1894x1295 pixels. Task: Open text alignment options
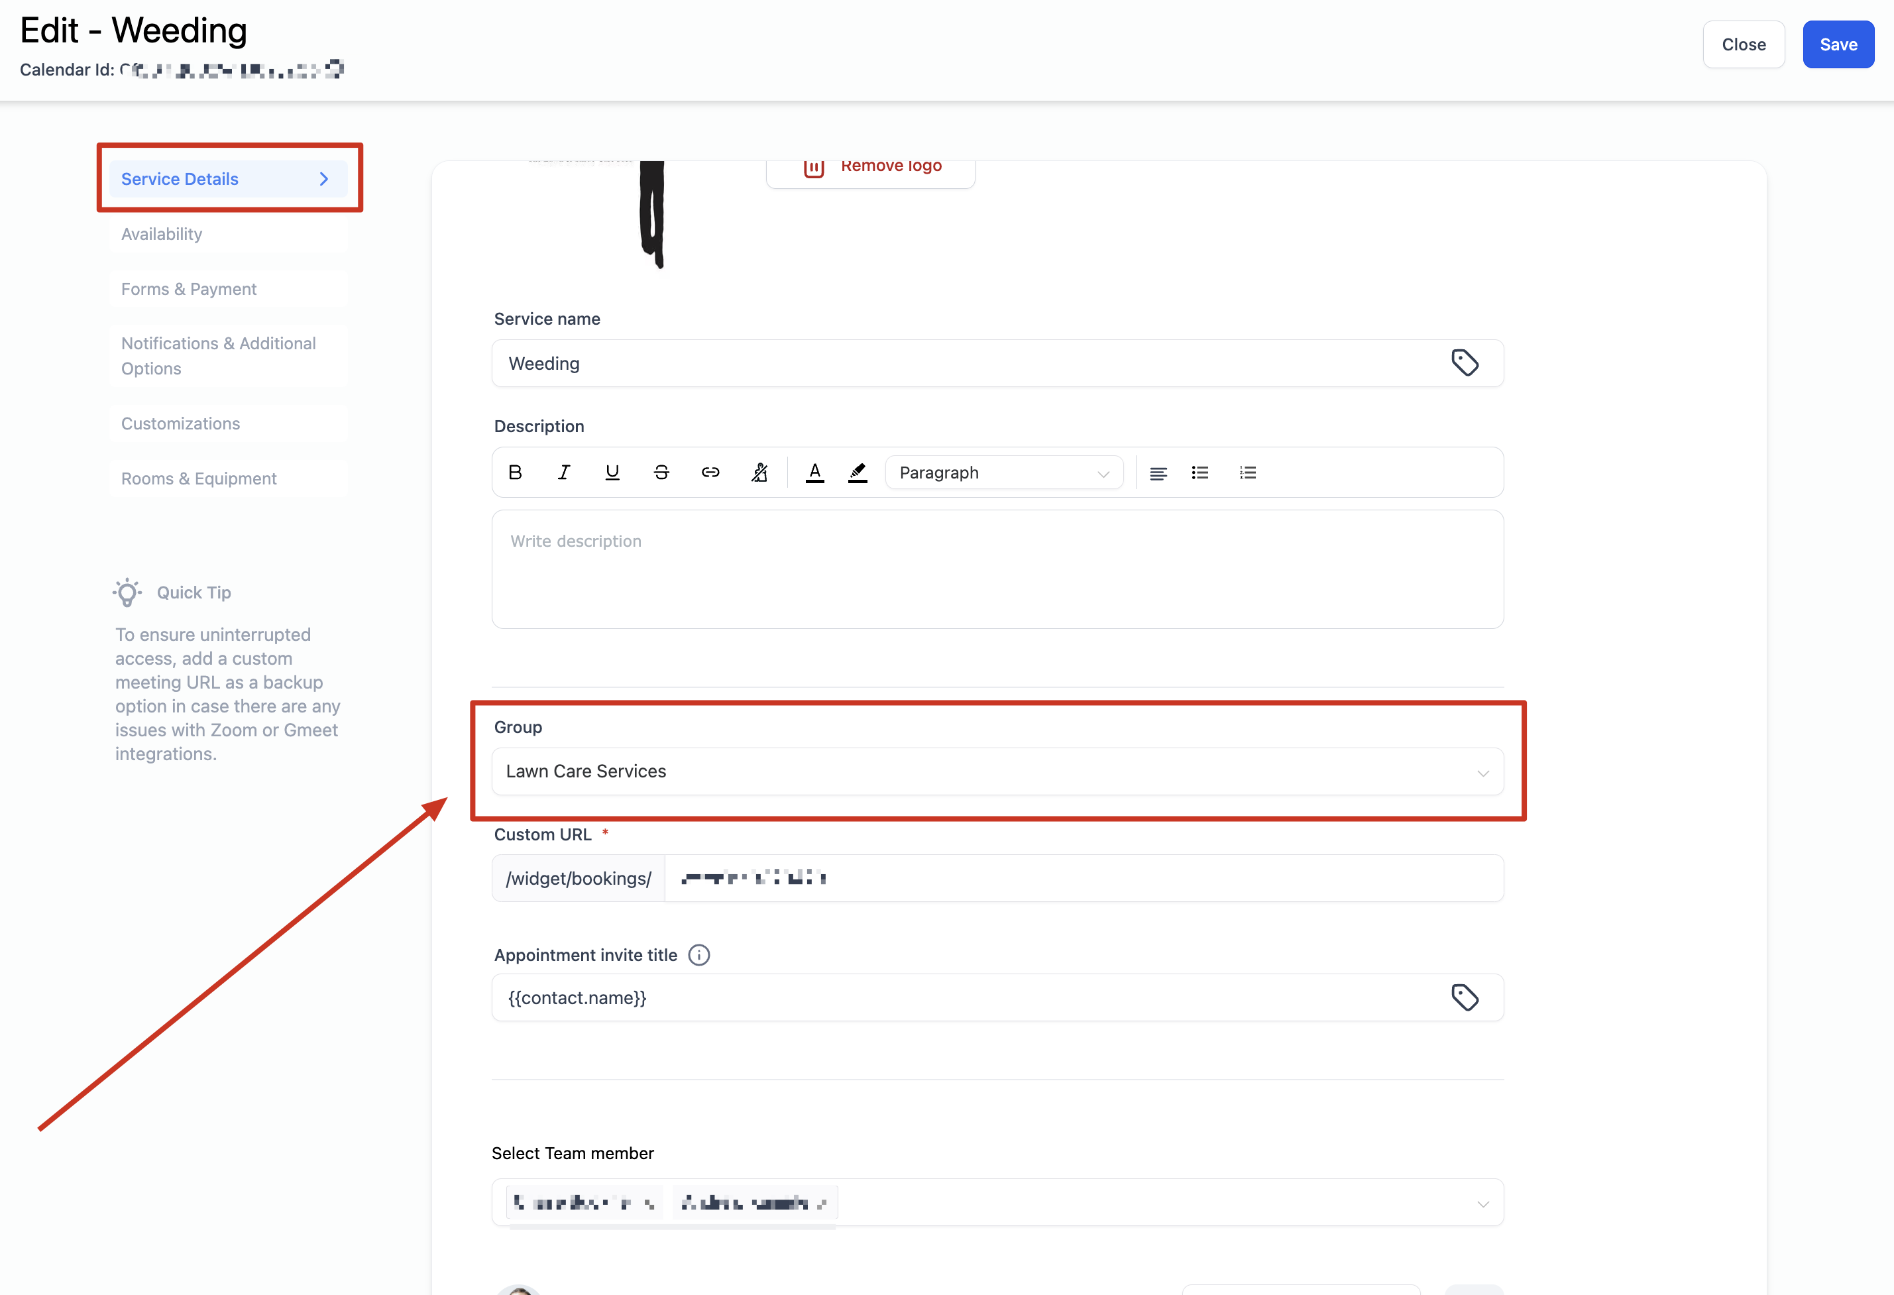pyautogui.click(x=1158, y=473)
